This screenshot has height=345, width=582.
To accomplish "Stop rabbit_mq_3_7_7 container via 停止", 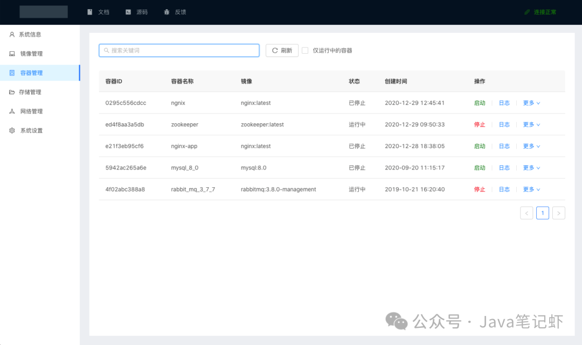I will click(480, 189).
